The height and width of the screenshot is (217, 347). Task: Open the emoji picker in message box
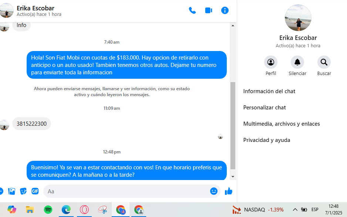click(213, 191)
